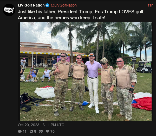
Task: Retweet using the arrows icon
Action: (31, 131)
